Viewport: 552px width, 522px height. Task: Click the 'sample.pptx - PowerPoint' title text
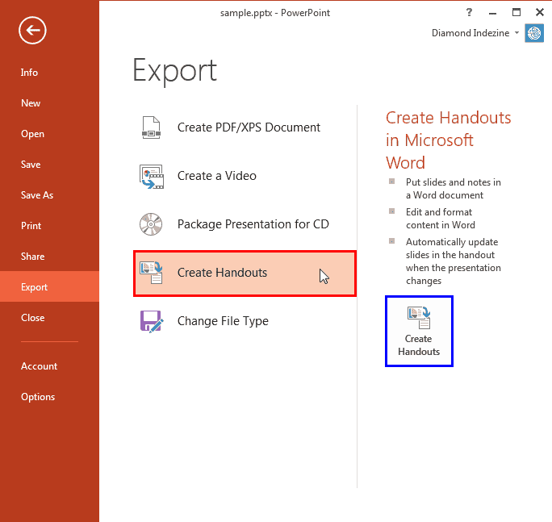[x=275, y=13]
